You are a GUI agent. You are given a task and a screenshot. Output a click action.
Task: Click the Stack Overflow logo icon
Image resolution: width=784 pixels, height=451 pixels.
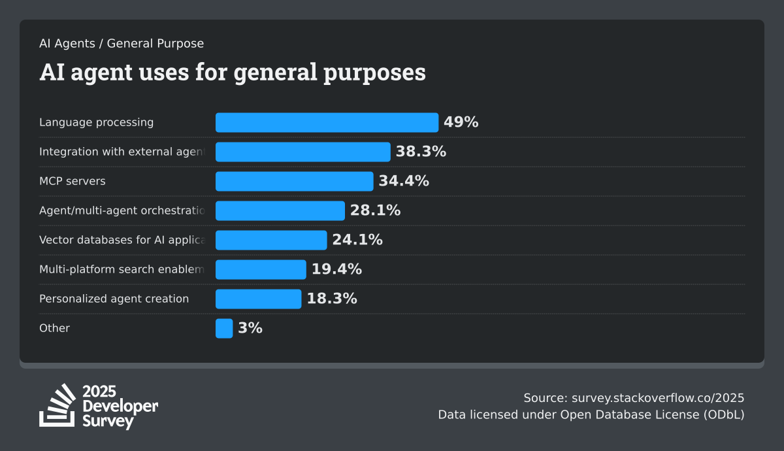(57, 405)
